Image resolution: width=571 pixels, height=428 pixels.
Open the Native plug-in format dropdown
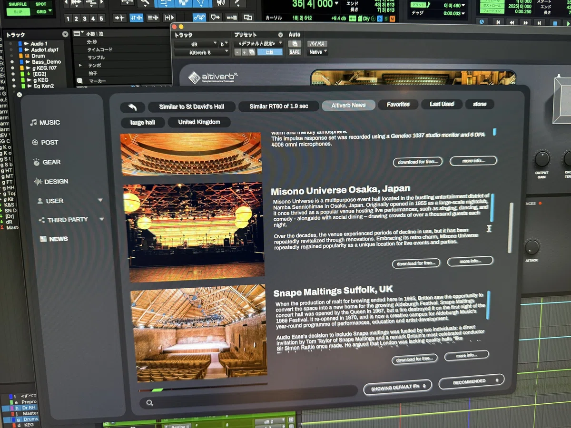[318, 52]
